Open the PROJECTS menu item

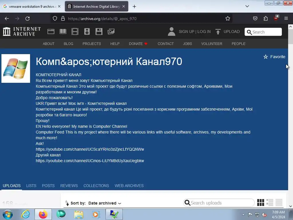point(92,44)
